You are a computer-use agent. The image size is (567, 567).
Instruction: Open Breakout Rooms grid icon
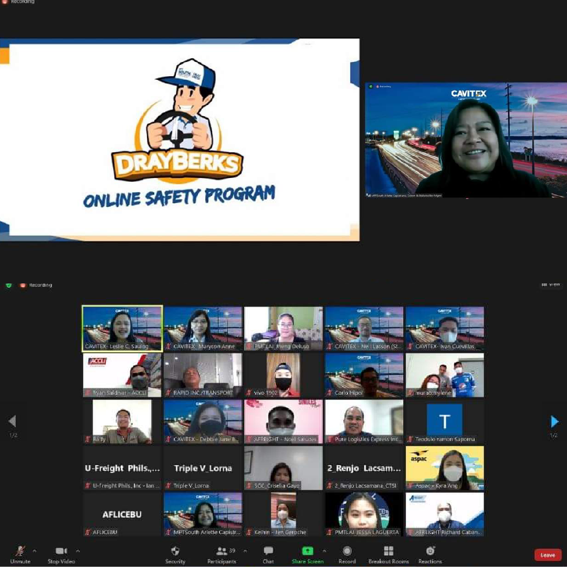pos(388,551)
